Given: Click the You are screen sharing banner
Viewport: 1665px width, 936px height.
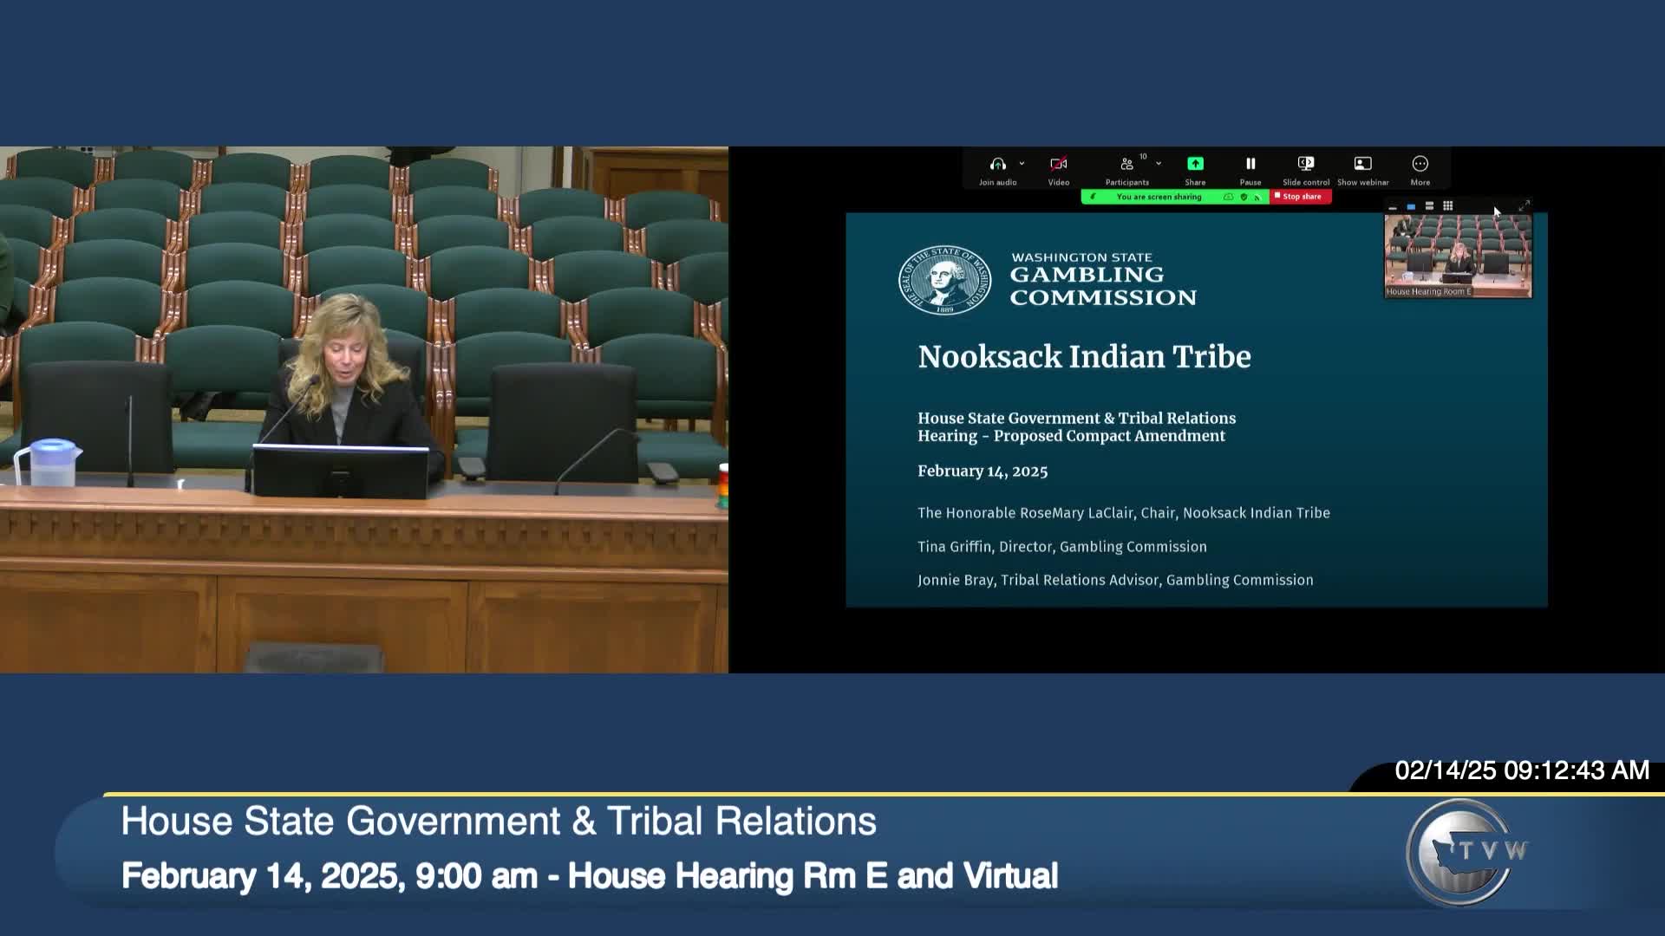Looking at the screenshot, I should coord(1159,197).
